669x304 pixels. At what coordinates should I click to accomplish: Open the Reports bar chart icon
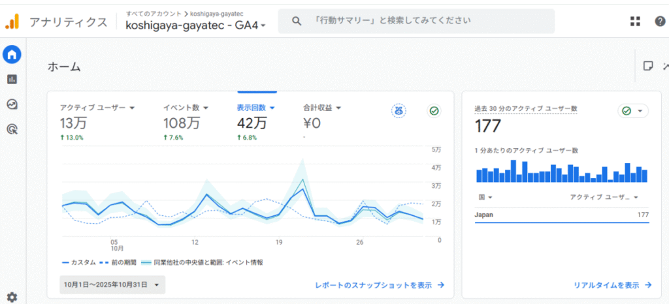point(12,80)
